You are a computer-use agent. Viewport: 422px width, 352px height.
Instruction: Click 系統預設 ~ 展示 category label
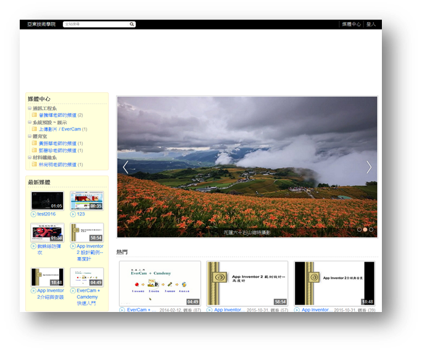click(x=50, y=122)
